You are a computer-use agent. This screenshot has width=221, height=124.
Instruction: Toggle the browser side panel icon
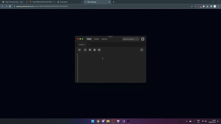pyautogui.click(x=211, y=6)
